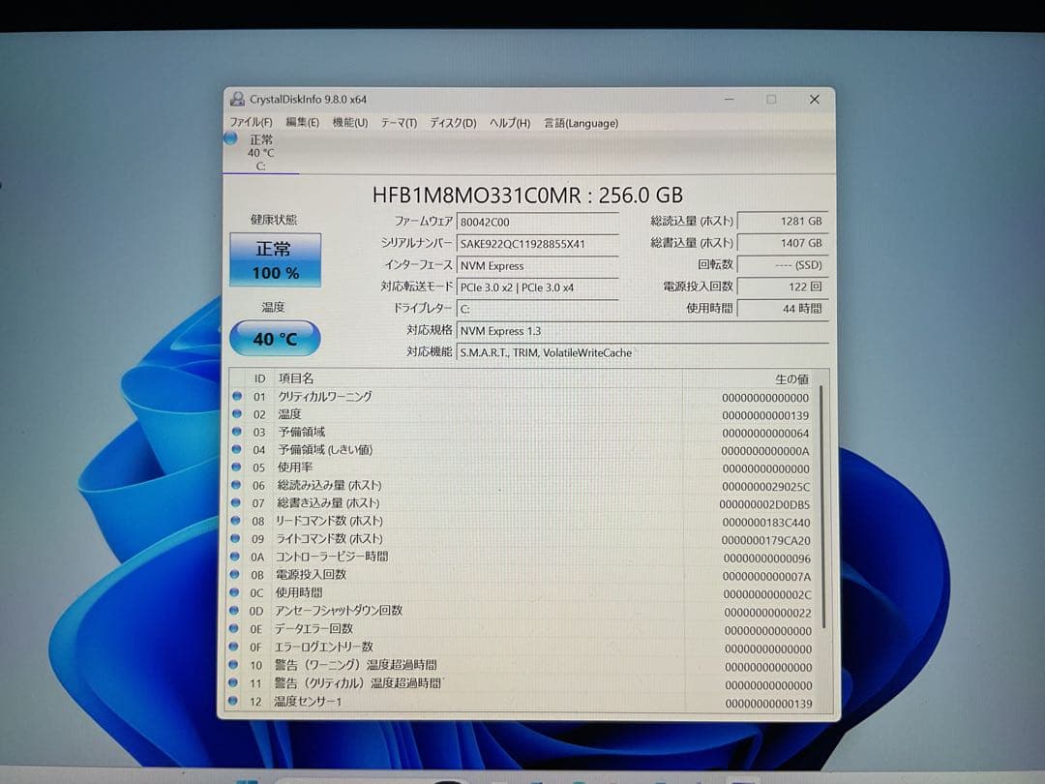The height and width of the screenshot is (784, 1045).
Task: Select row 0D アンセーフシャットダウン回数
Action: coord(522,611)
